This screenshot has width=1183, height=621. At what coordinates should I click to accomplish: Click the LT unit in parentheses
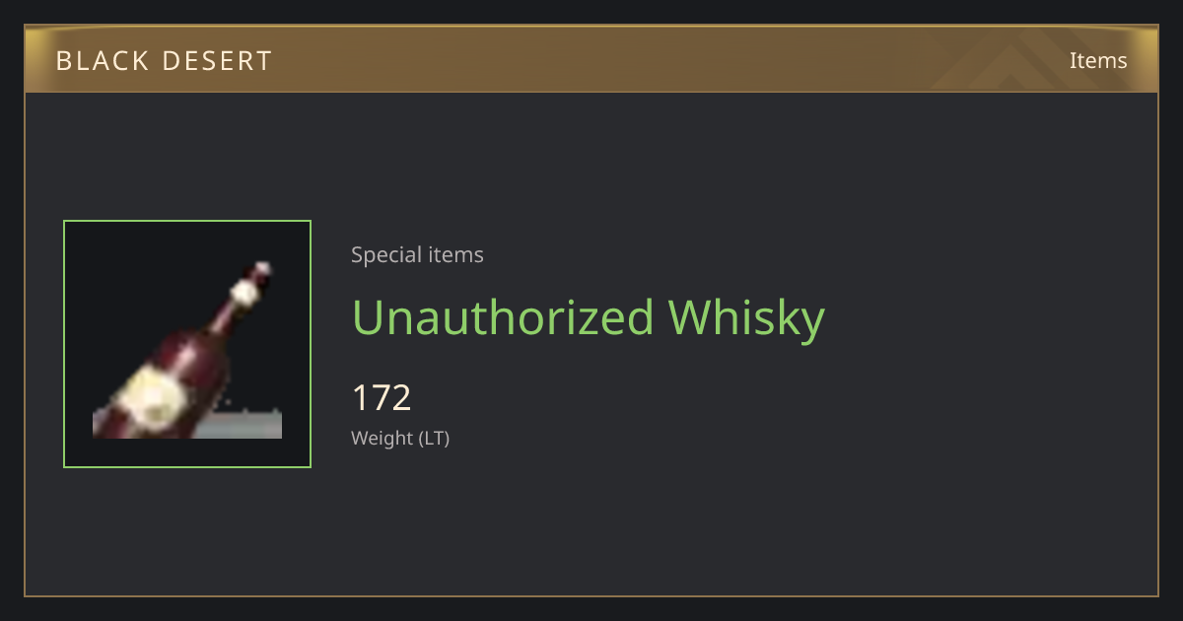tap(432, 439)
